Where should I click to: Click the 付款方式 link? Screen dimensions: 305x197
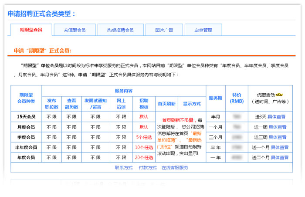(147, 167)
